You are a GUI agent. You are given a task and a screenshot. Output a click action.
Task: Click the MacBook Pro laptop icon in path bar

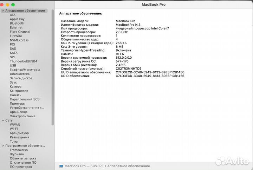[x=61, y=166]
